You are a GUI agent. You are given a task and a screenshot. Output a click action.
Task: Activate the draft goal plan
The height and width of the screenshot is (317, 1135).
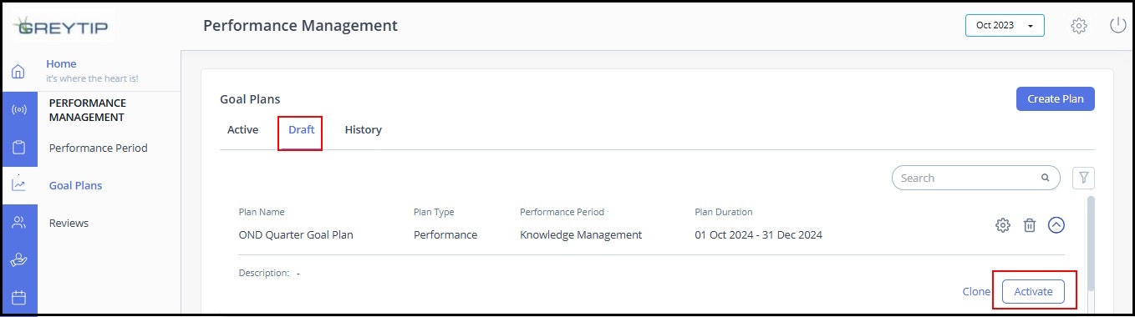pos(1033,291)
